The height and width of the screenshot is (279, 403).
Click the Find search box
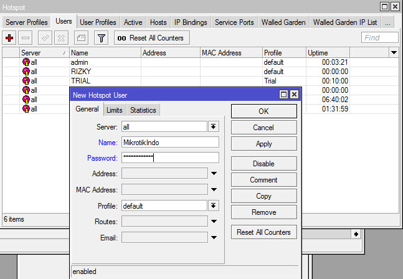[x=379, y=38]
